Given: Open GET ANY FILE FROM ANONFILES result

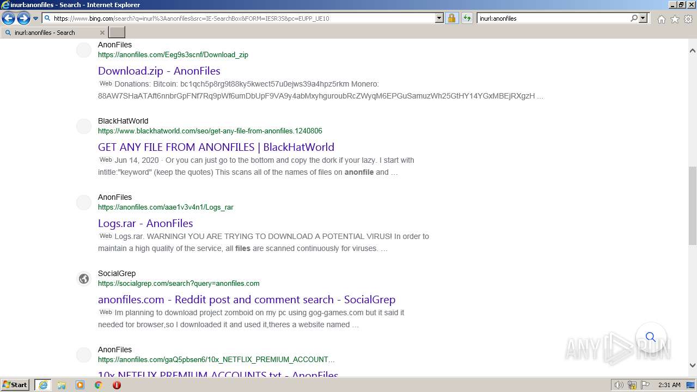Looking at the screenshot, I should click(216, 147).
